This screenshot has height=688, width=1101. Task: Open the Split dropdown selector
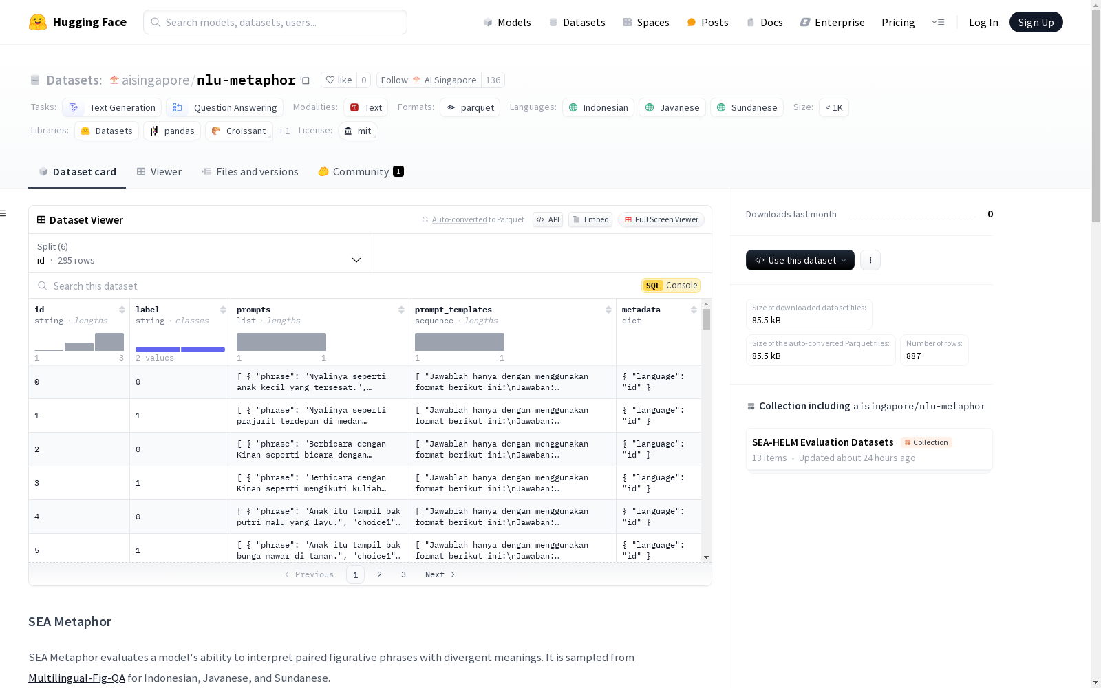click(x=199, y=253)
